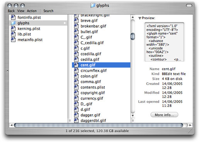Select the daggerdbl.glif file name

pos(93,120)
